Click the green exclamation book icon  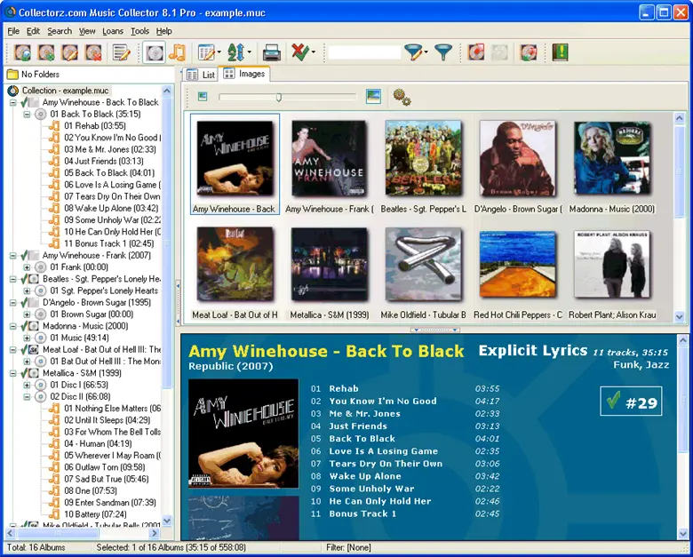[x=560, y=53]
